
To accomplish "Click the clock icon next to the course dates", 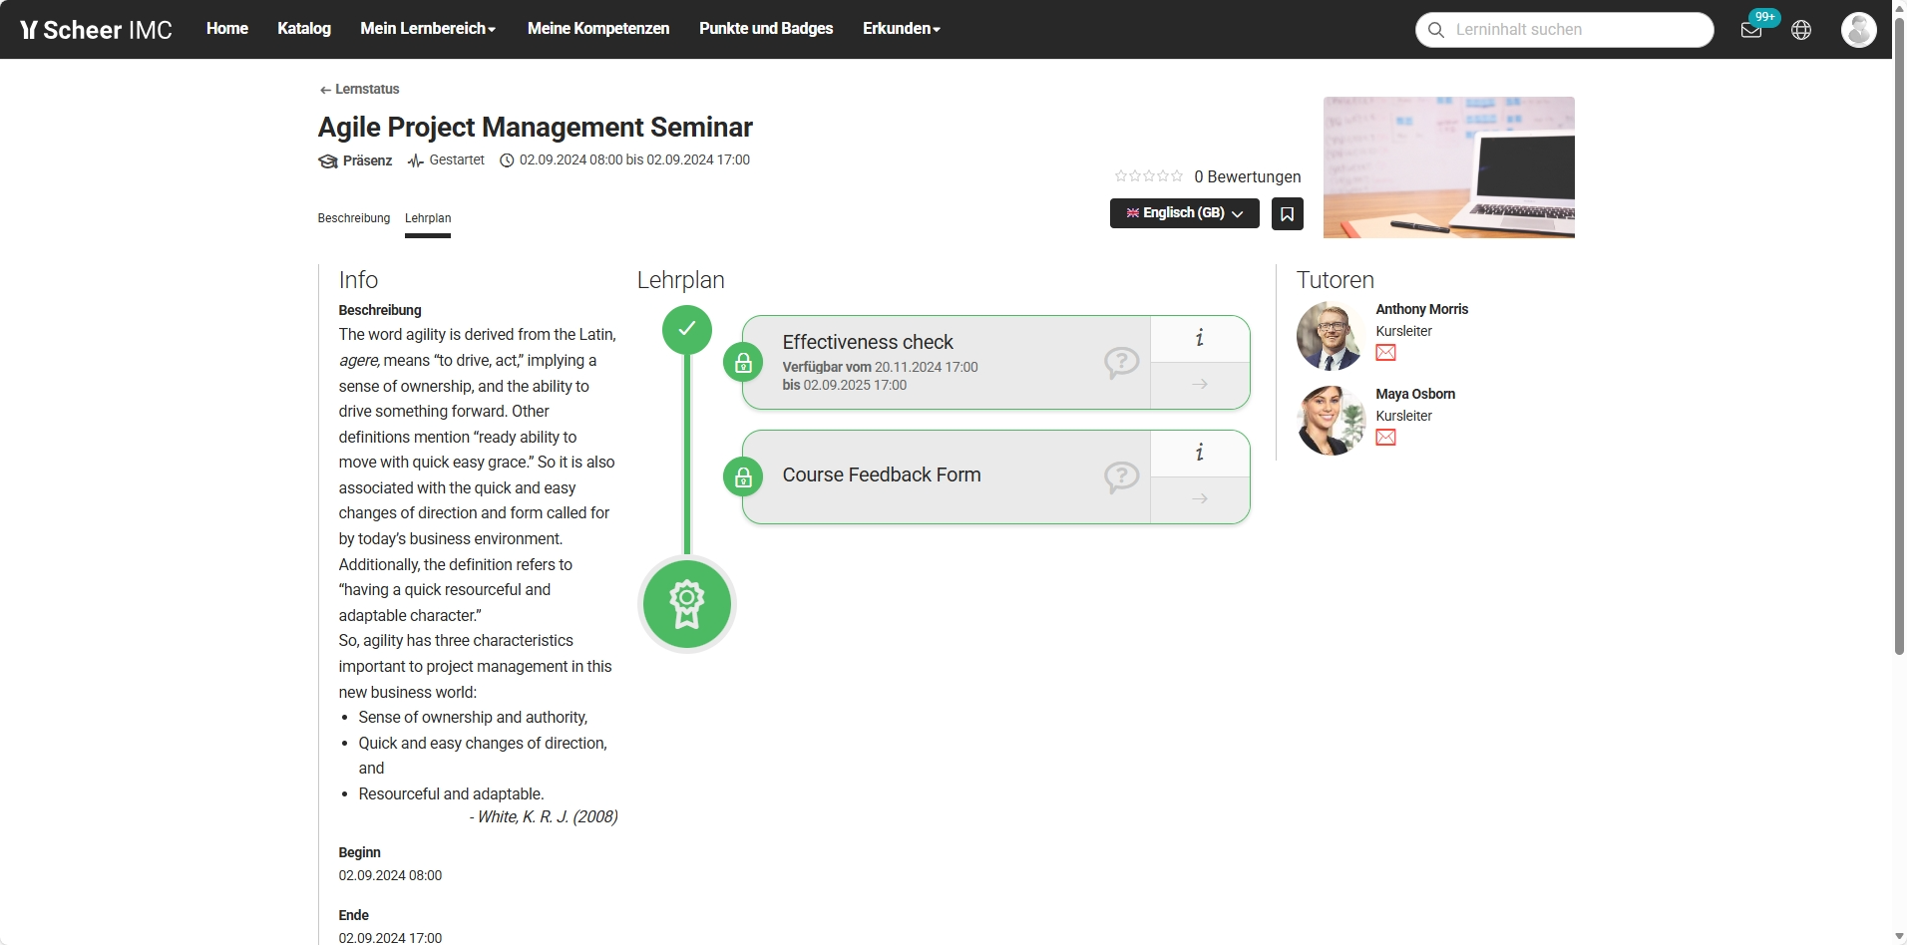I will pyautogui.click(x=507, y=160).
